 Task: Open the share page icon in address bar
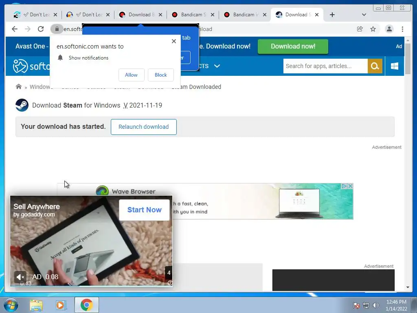coord(360,29)
